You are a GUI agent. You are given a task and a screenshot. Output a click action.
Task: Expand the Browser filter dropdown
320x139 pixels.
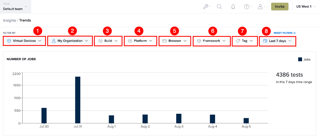click(x=175, y=41)
